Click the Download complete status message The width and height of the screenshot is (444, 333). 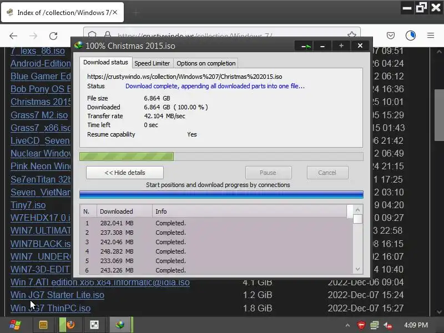click(x=215, y=86)
